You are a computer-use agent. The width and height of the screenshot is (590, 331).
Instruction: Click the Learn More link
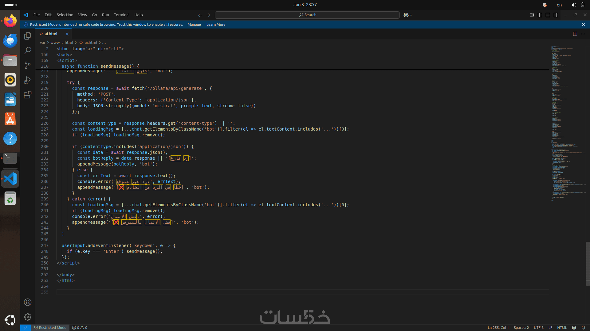coord(216,25)
